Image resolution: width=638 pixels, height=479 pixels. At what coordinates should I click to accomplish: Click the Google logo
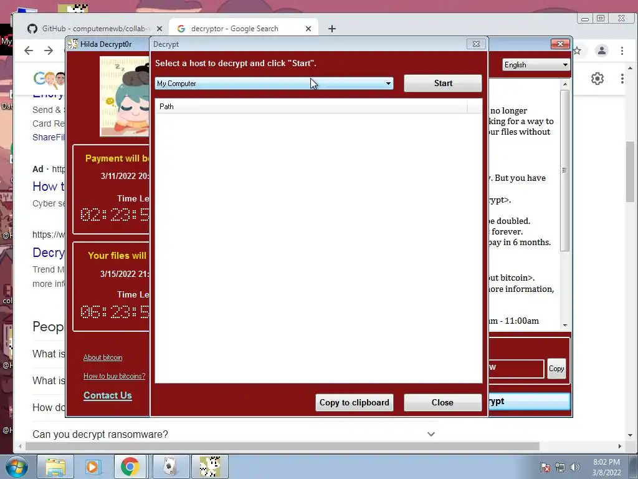[49, 79]
